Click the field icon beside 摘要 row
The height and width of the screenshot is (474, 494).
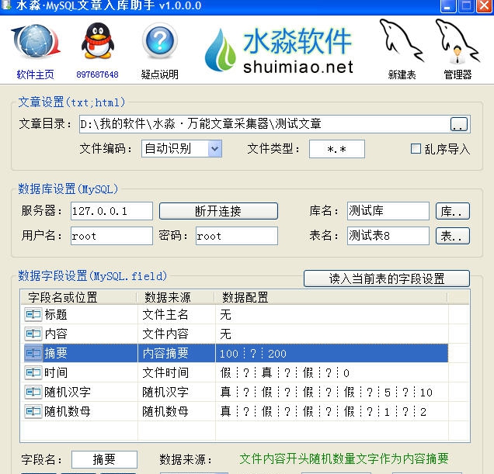pos(33,353)
